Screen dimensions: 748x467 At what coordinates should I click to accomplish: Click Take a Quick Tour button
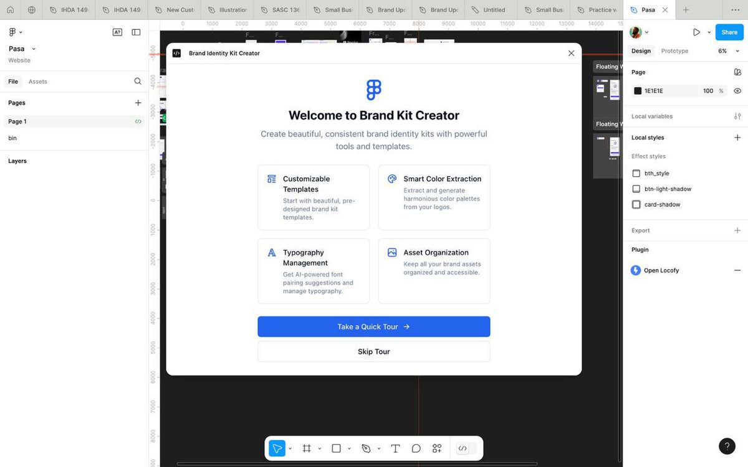click(374, 327)
